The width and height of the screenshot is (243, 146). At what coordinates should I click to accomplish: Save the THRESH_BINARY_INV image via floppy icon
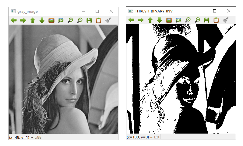(x=206, y=20)
